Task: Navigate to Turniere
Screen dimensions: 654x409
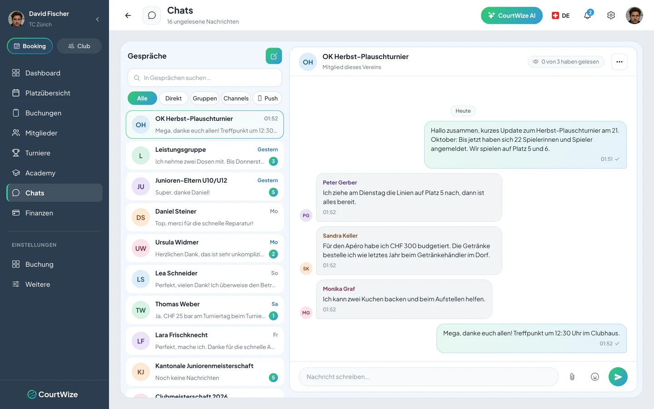Action: click(x=54, y=153)
